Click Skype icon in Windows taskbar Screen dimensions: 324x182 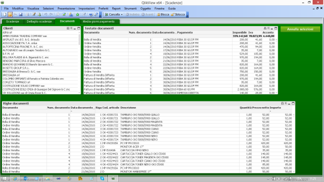pos(102,179)
